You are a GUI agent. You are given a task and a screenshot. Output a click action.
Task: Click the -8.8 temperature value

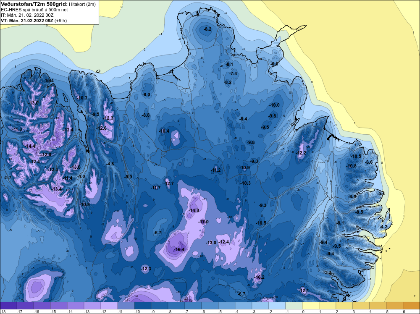click(x=145, y=115)
